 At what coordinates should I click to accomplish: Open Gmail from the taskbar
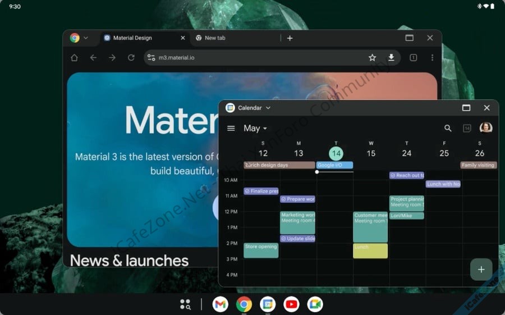(221, 304)
